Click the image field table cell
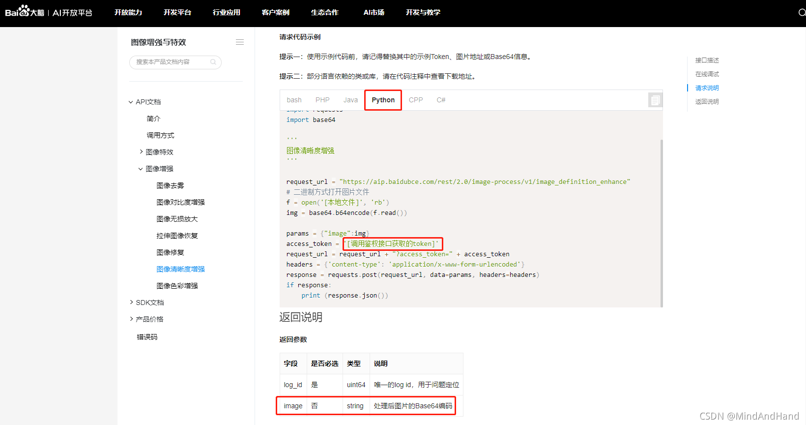 point(293,406)
